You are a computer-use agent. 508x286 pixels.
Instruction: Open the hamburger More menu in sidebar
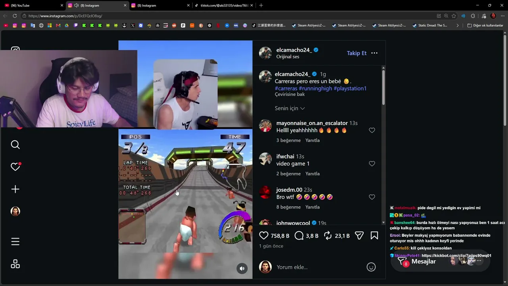[15, 242]
